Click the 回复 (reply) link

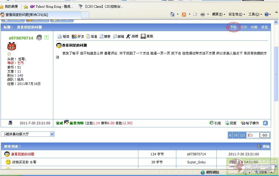tap(233, 123)
